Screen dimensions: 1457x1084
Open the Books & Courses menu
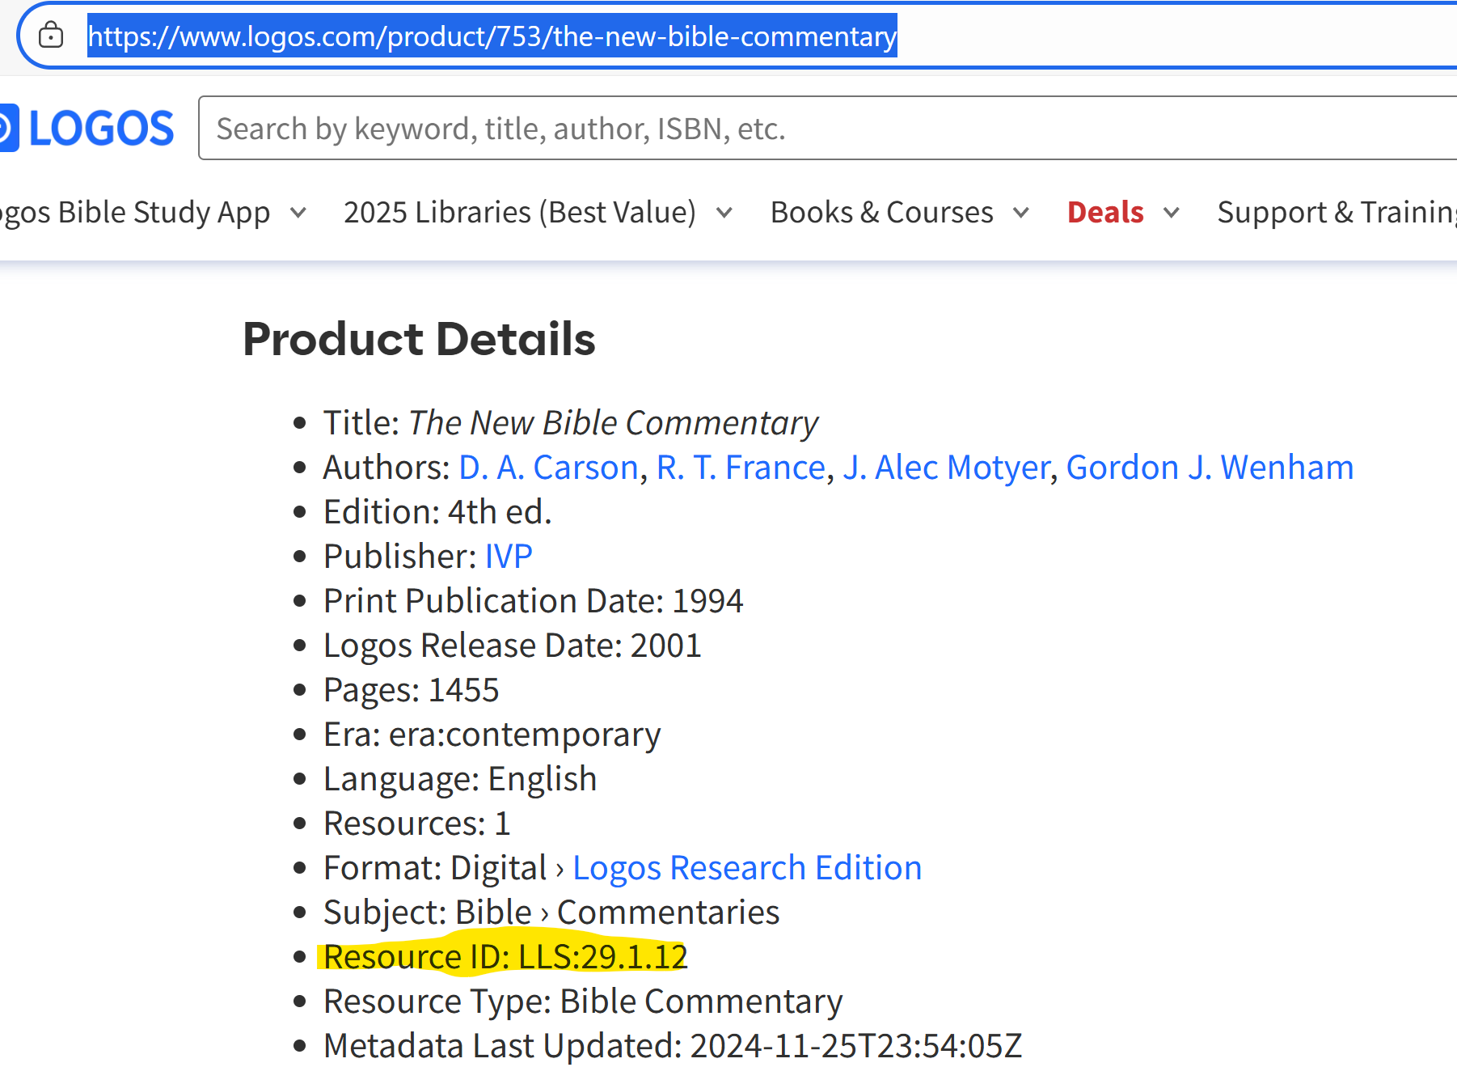[x=881, y=213]
